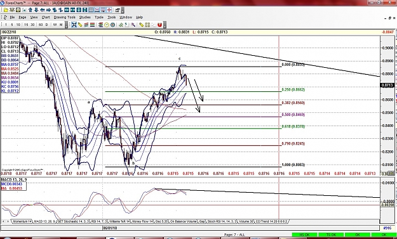Click the 0.618 (0.8378) Fibonacci level label
Screen dimensions: 397x239
[x=293, y=126]
